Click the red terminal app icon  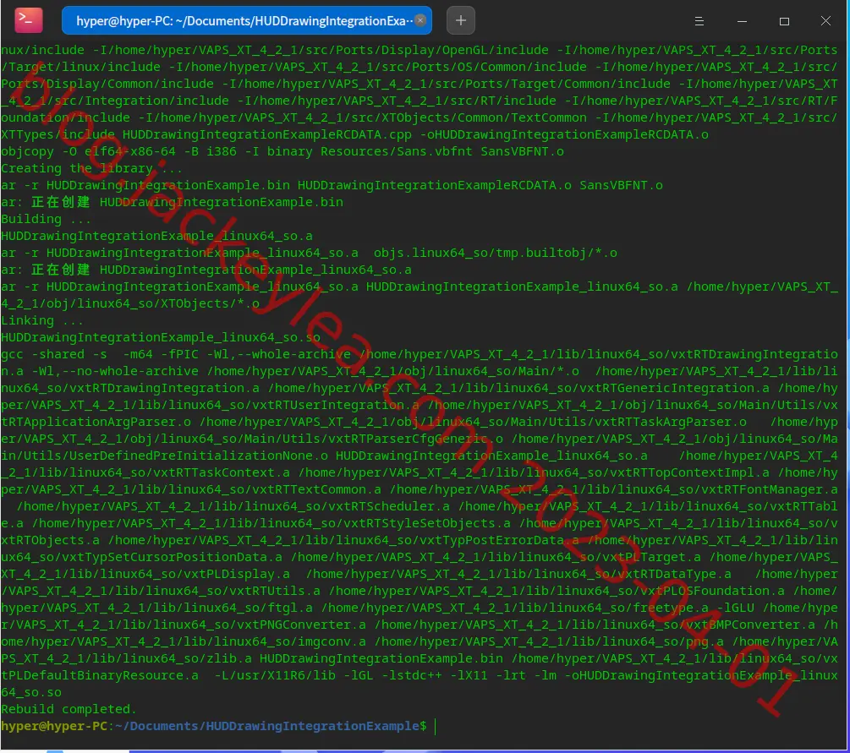coord(28,20)
